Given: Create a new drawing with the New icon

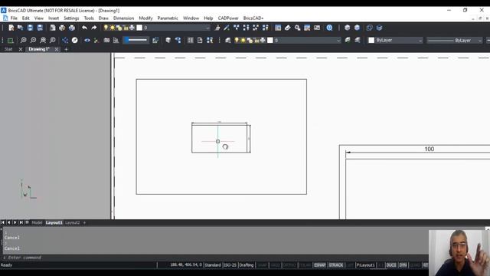Looking at the screenshot, I should [11, 28].
